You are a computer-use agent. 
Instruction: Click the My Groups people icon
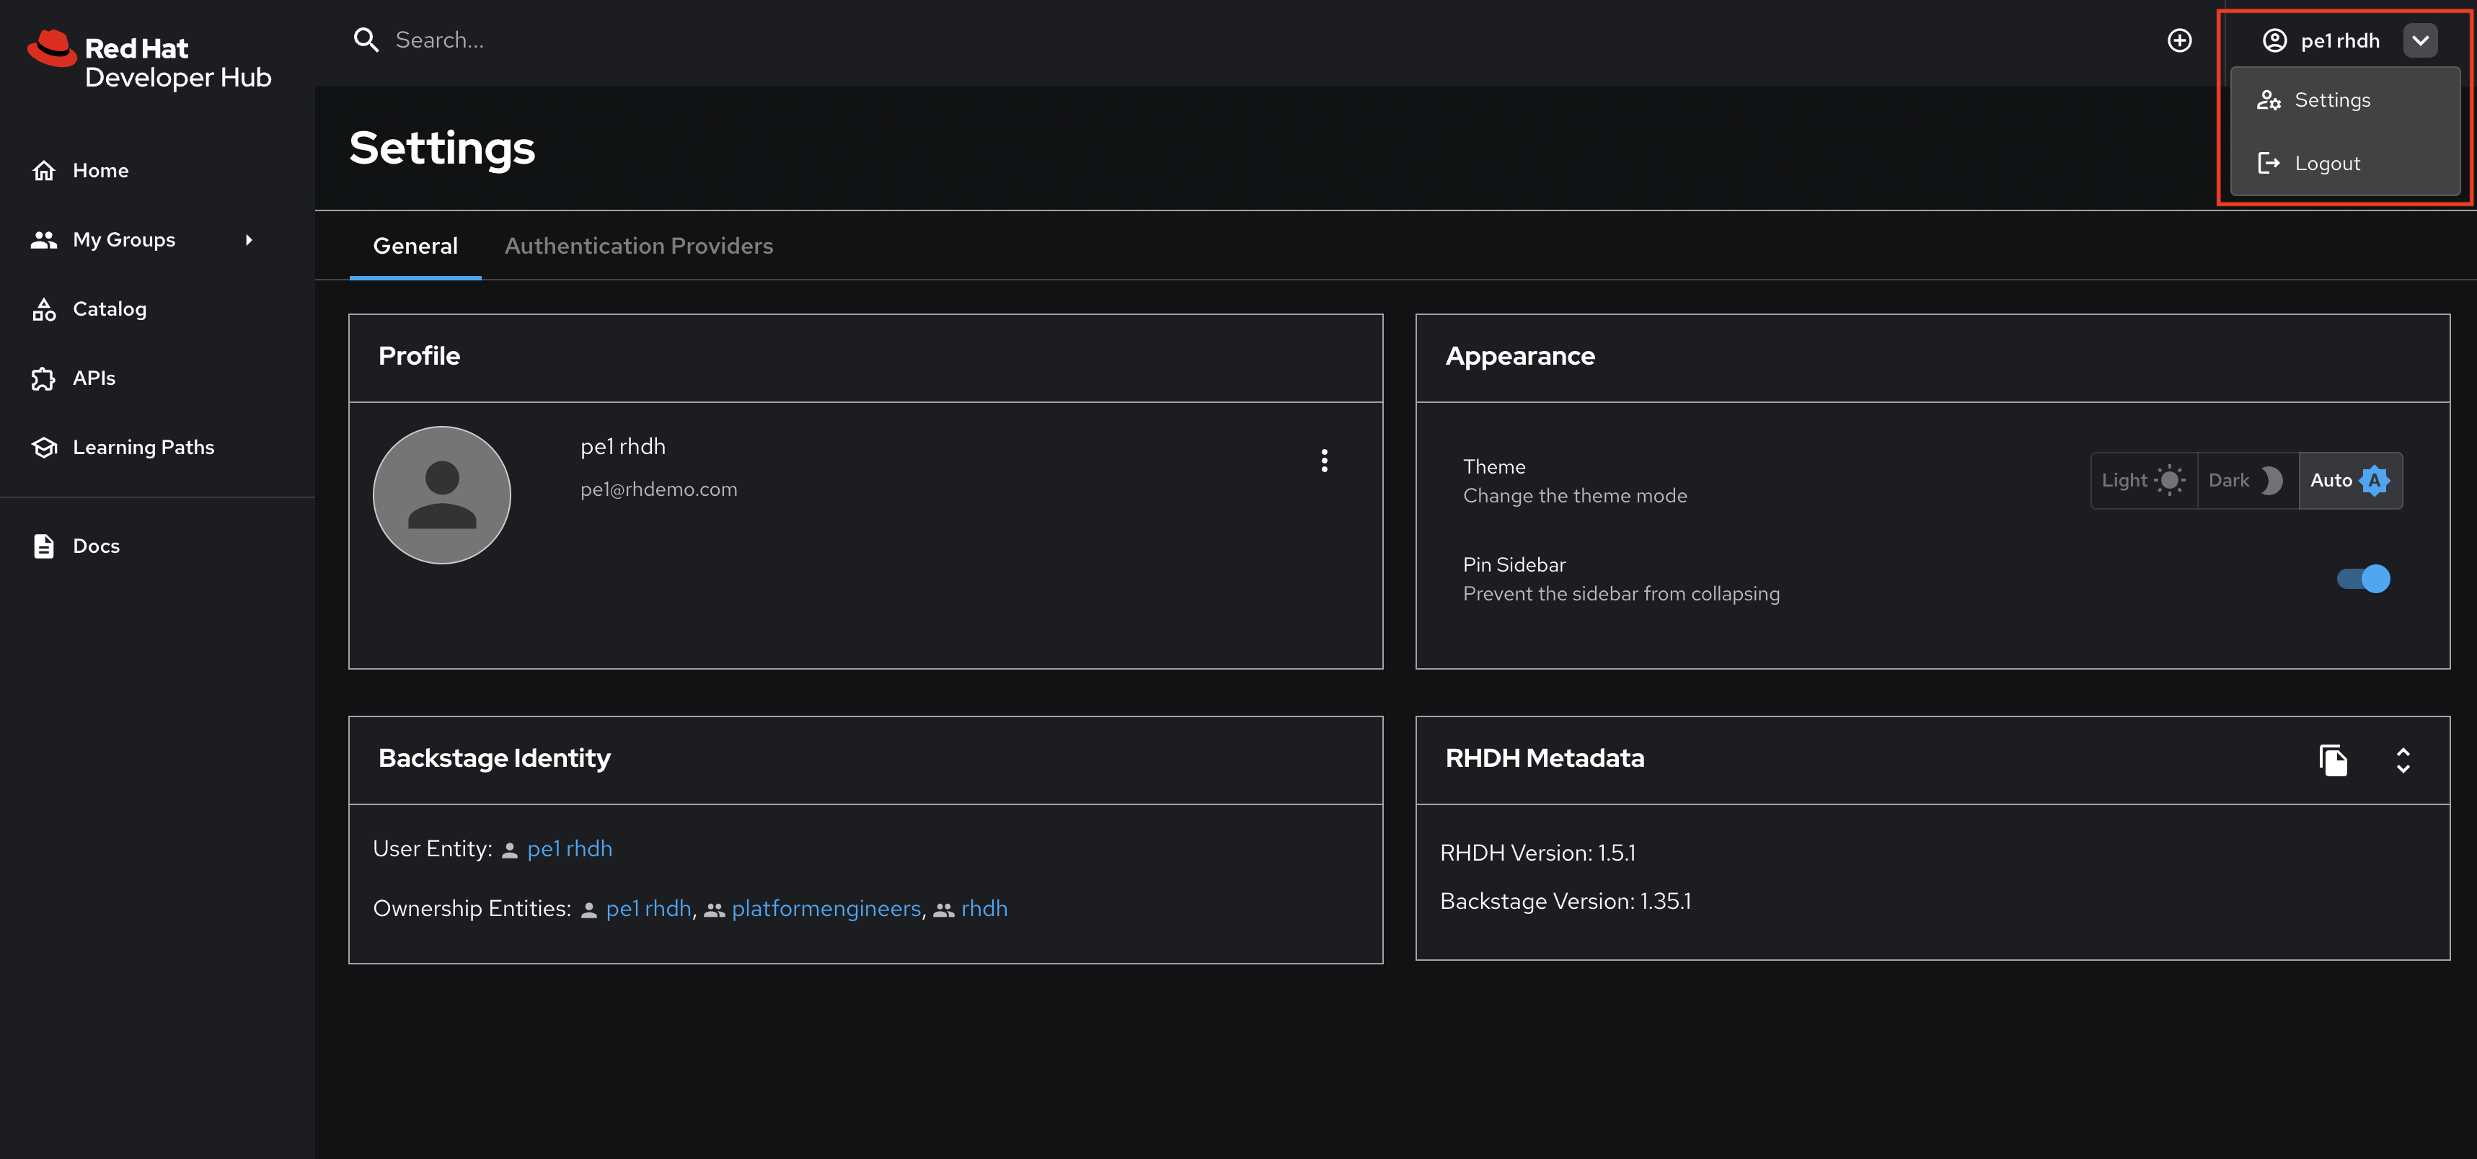(44, 239)
